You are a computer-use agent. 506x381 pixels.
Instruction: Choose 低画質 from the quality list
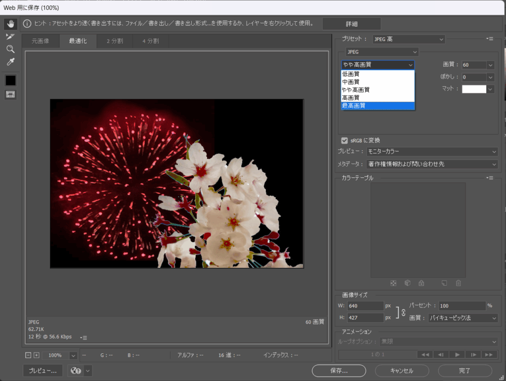[x=378, y=74]
